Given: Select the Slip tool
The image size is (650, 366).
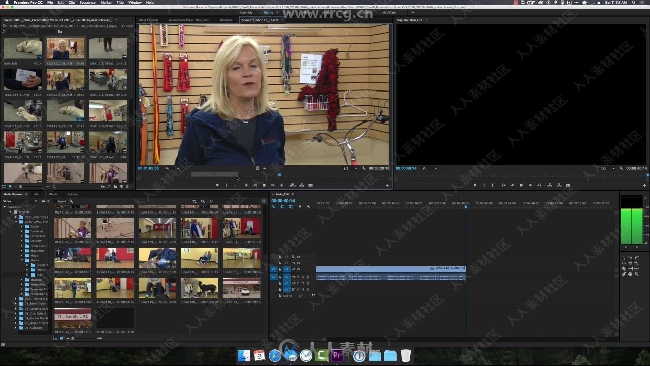Looking at the screenshot, I should click(630, 268).
